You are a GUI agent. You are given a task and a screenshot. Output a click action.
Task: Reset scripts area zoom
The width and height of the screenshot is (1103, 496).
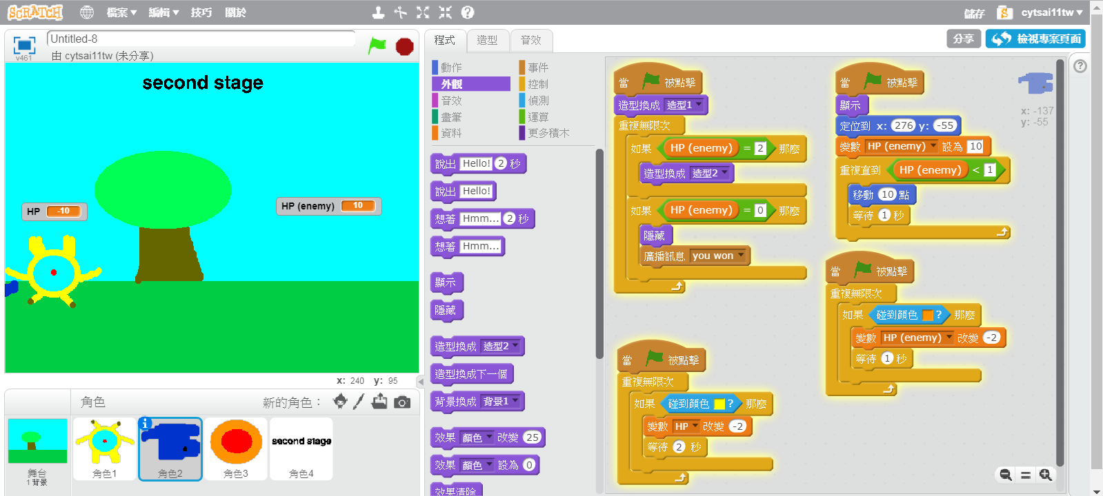(x=1026, y=475)
